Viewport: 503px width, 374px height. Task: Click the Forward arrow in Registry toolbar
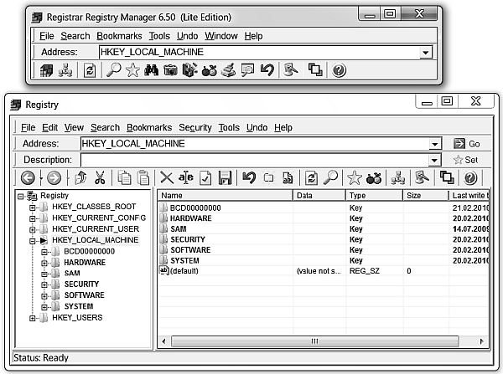tap(54, 177)
